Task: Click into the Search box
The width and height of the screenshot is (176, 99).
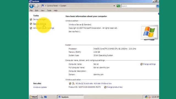Action: (138, 6)
